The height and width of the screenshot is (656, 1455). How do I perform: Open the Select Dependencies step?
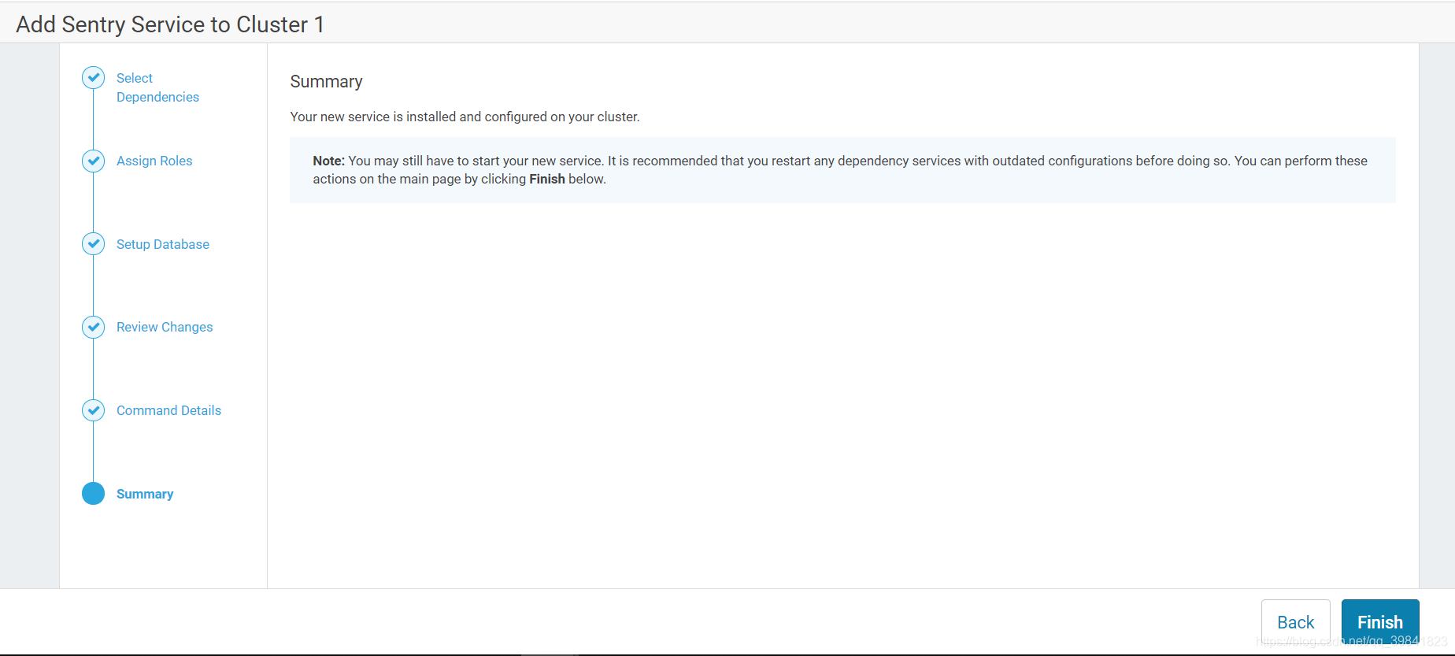(x=157, y=87)
